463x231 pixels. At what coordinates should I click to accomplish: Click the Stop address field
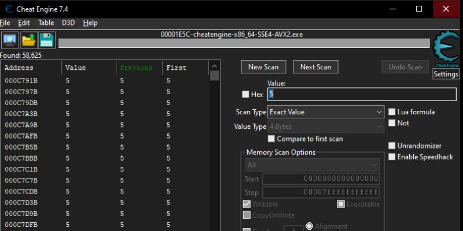pyautogui.click(x=321, y=192)
